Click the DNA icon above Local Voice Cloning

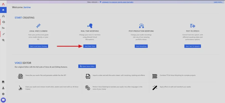click(38, 26)
